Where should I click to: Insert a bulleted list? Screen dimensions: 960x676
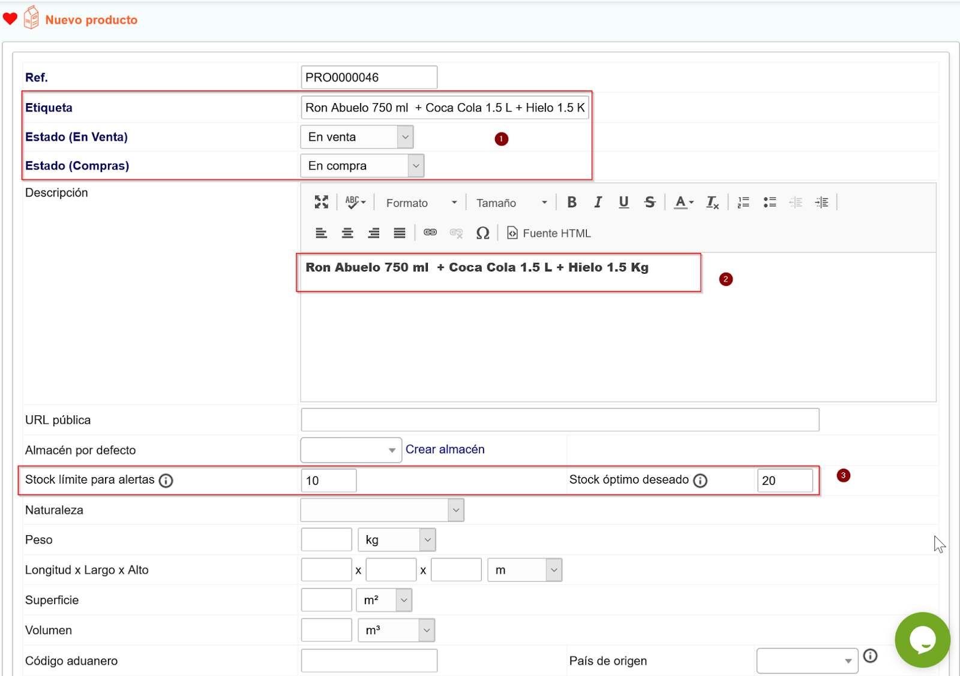pyautogui.click(x=770, y=202)
